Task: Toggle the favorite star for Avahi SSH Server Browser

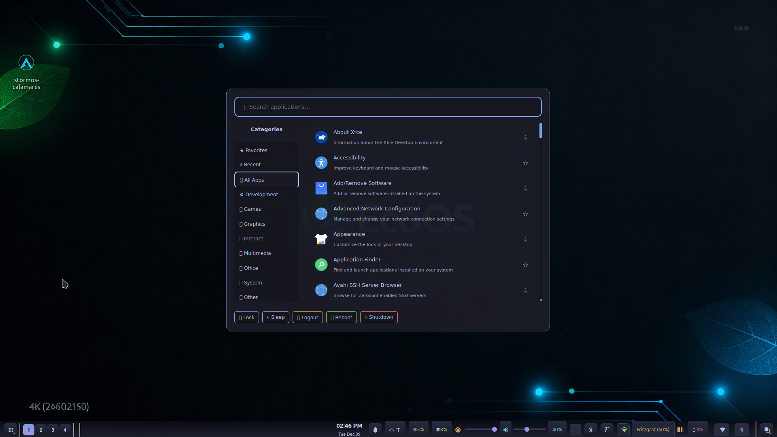Action: tap(525, 291)
